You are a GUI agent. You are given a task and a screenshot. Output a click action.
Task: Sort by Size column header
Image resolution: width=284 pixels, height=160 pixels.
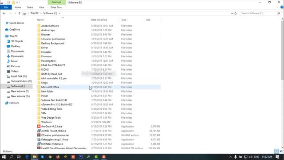(148, 20)
